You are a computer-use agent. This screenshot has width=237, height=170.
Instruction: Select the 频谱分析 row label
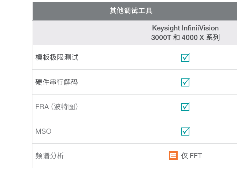tap(49, 156)
